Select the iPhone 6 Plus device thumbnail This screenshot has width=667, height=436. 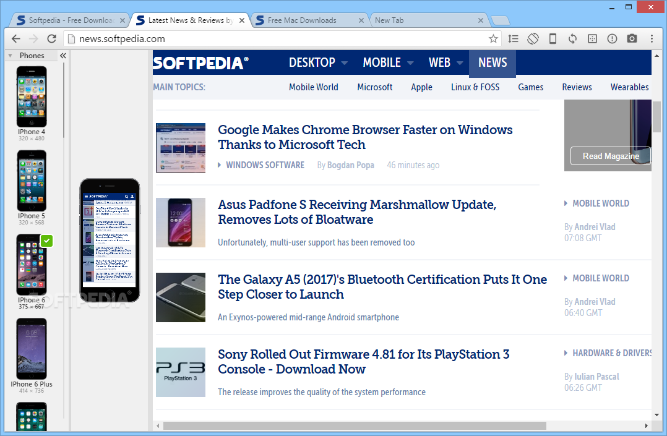(32, 349)
